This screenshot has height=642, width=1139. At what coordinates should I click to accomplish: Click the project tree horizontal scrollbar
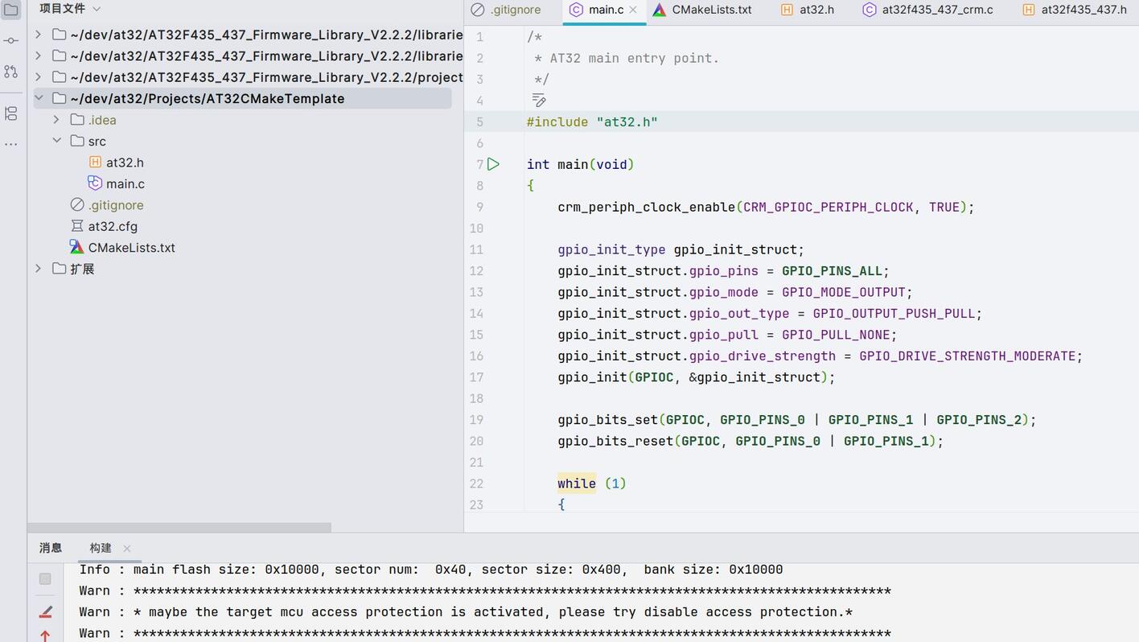point(180,528)
